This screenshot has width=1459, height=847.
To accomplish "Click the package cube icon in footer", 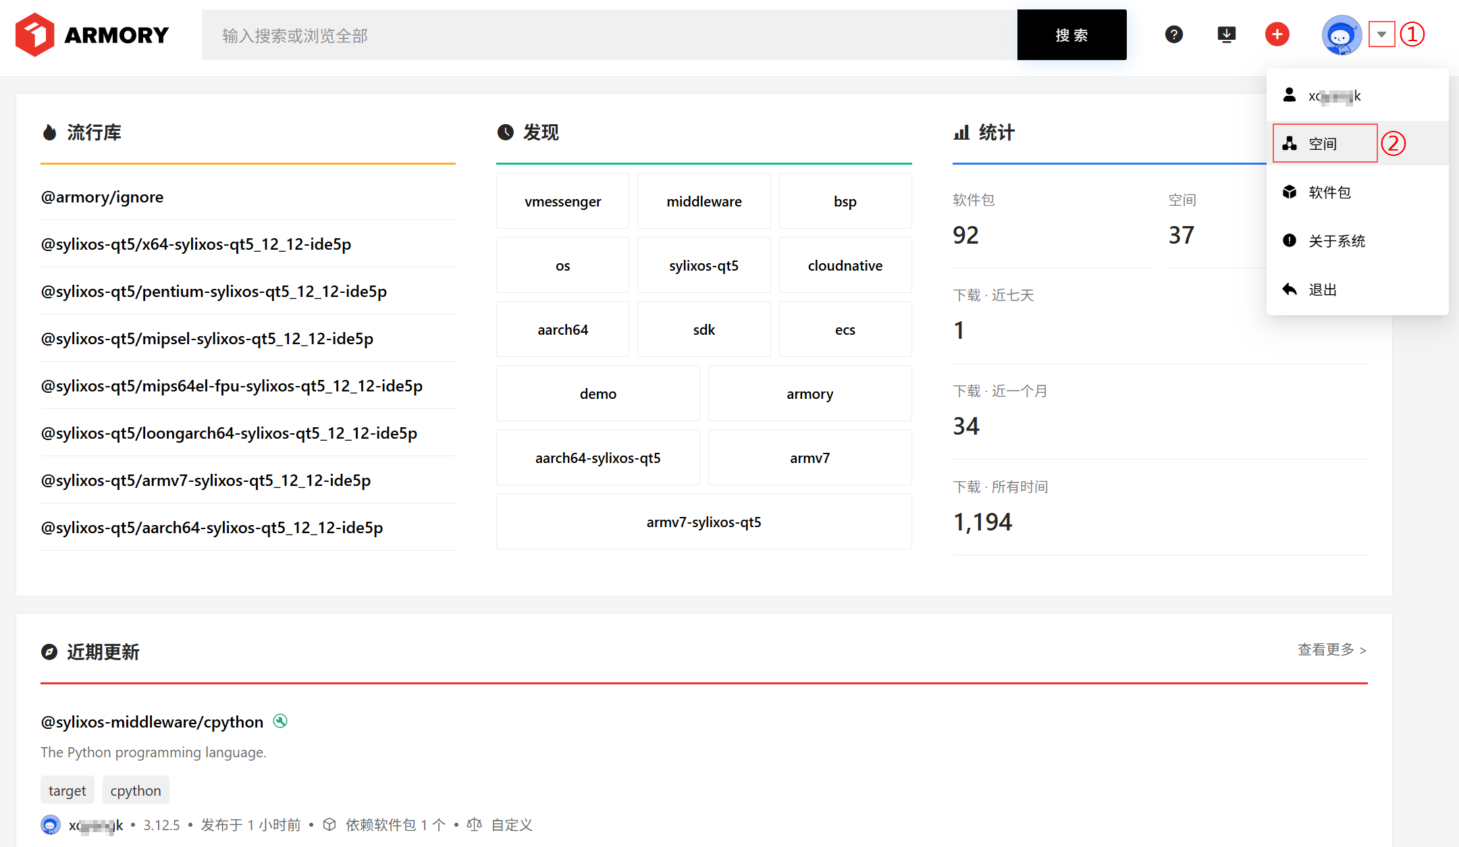I will 329,824.
